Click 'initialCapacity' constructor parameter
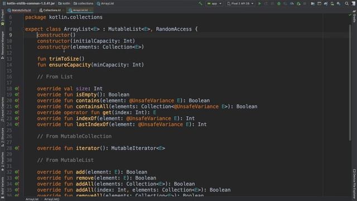 95,41
